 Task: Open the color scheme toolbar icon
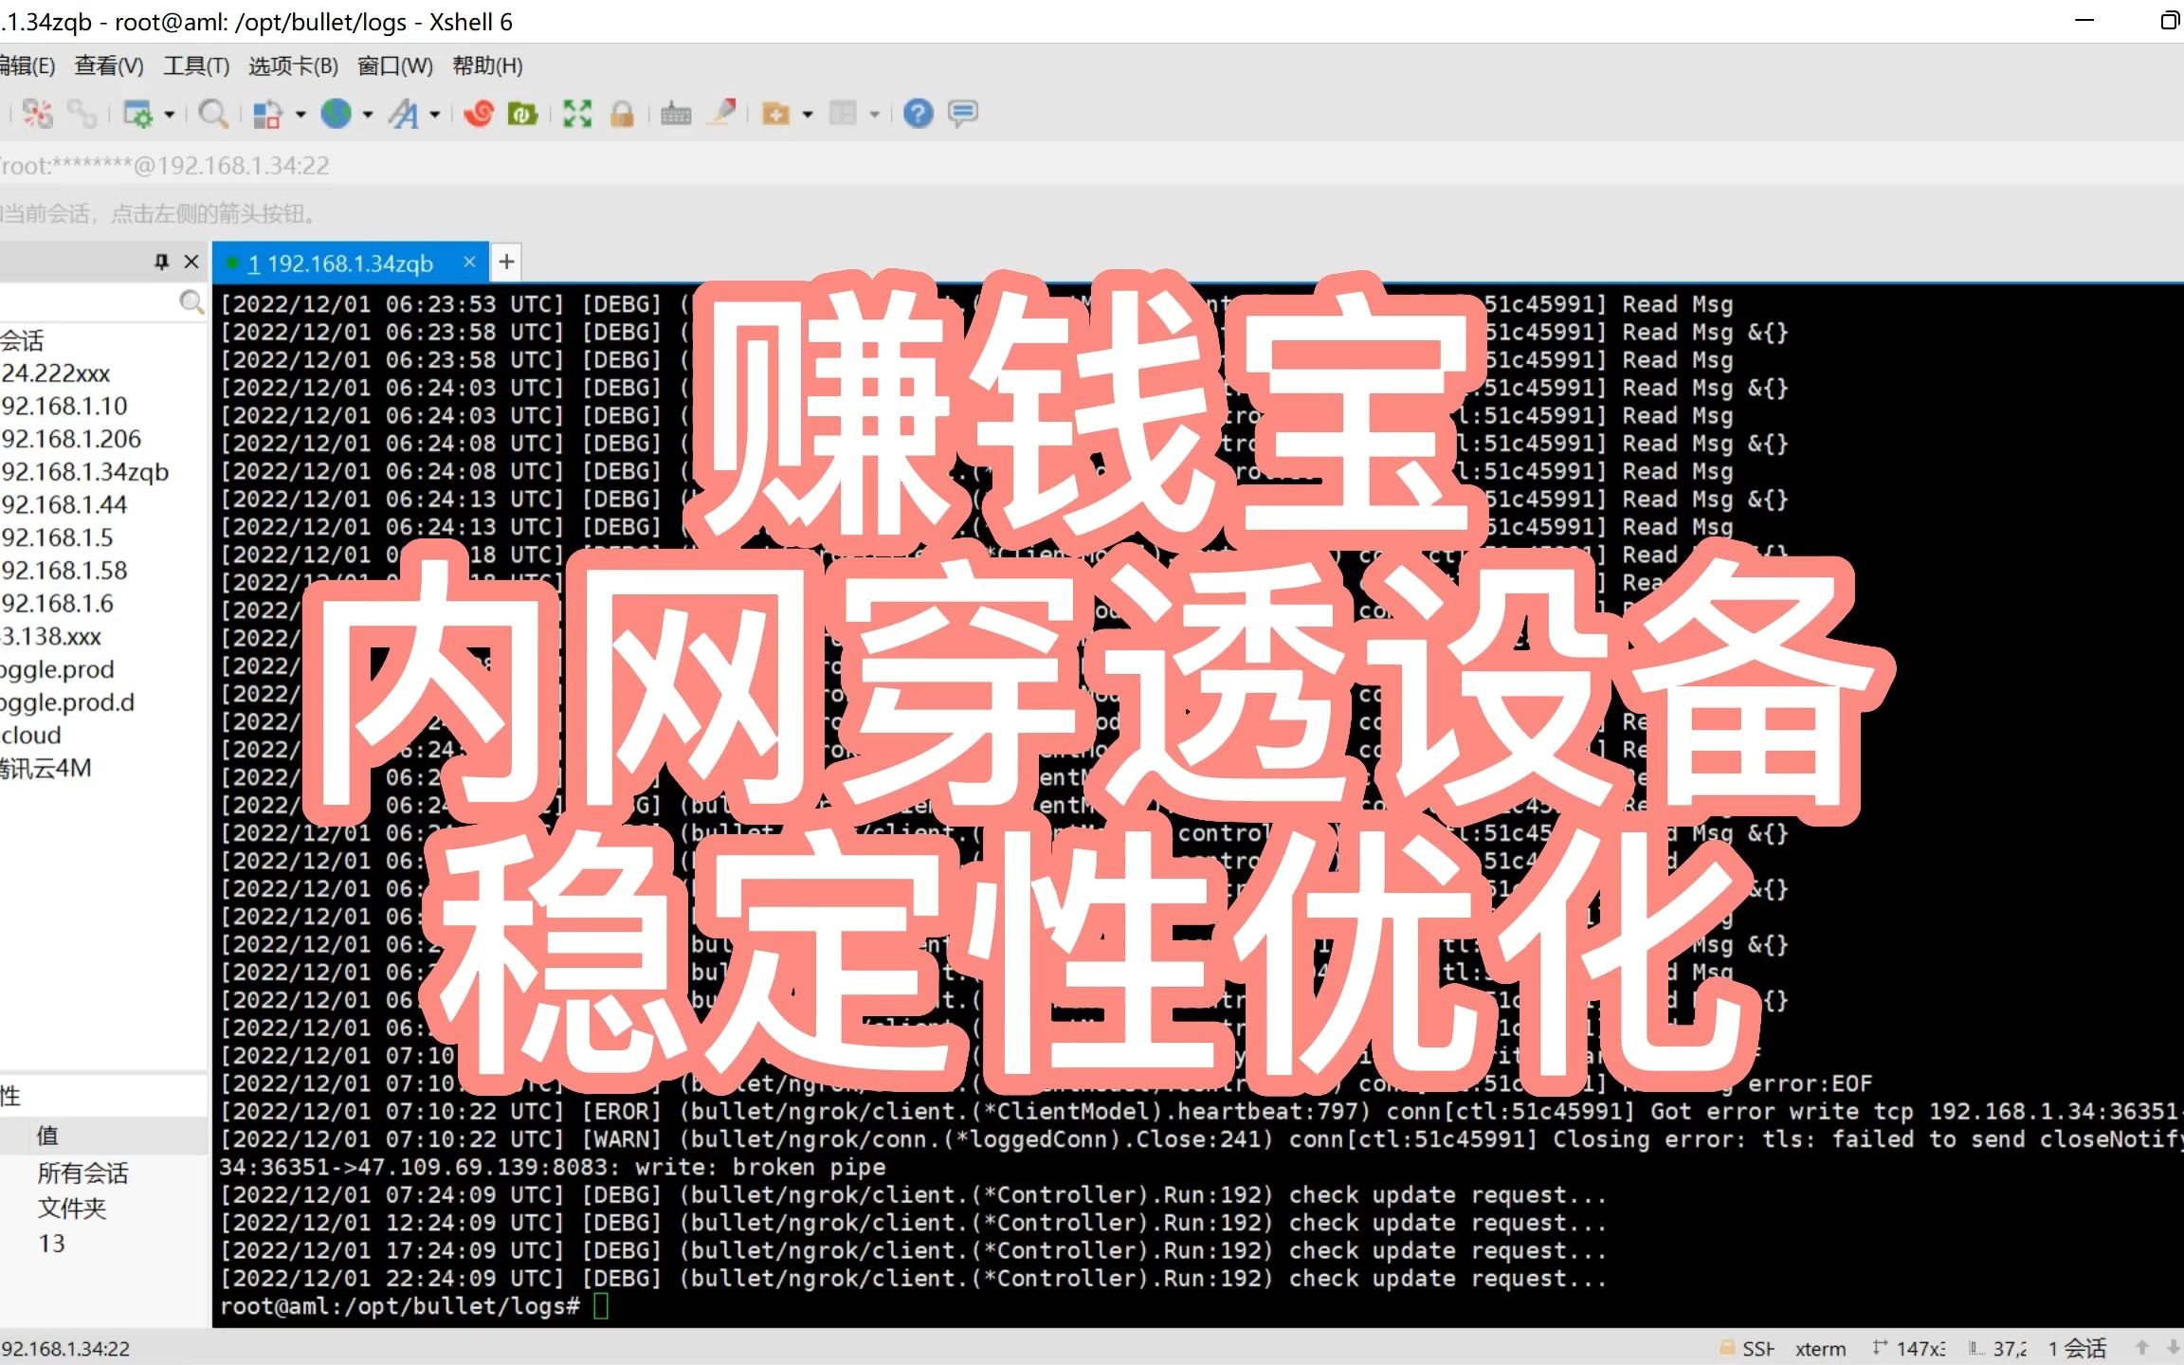coord(268,115)
